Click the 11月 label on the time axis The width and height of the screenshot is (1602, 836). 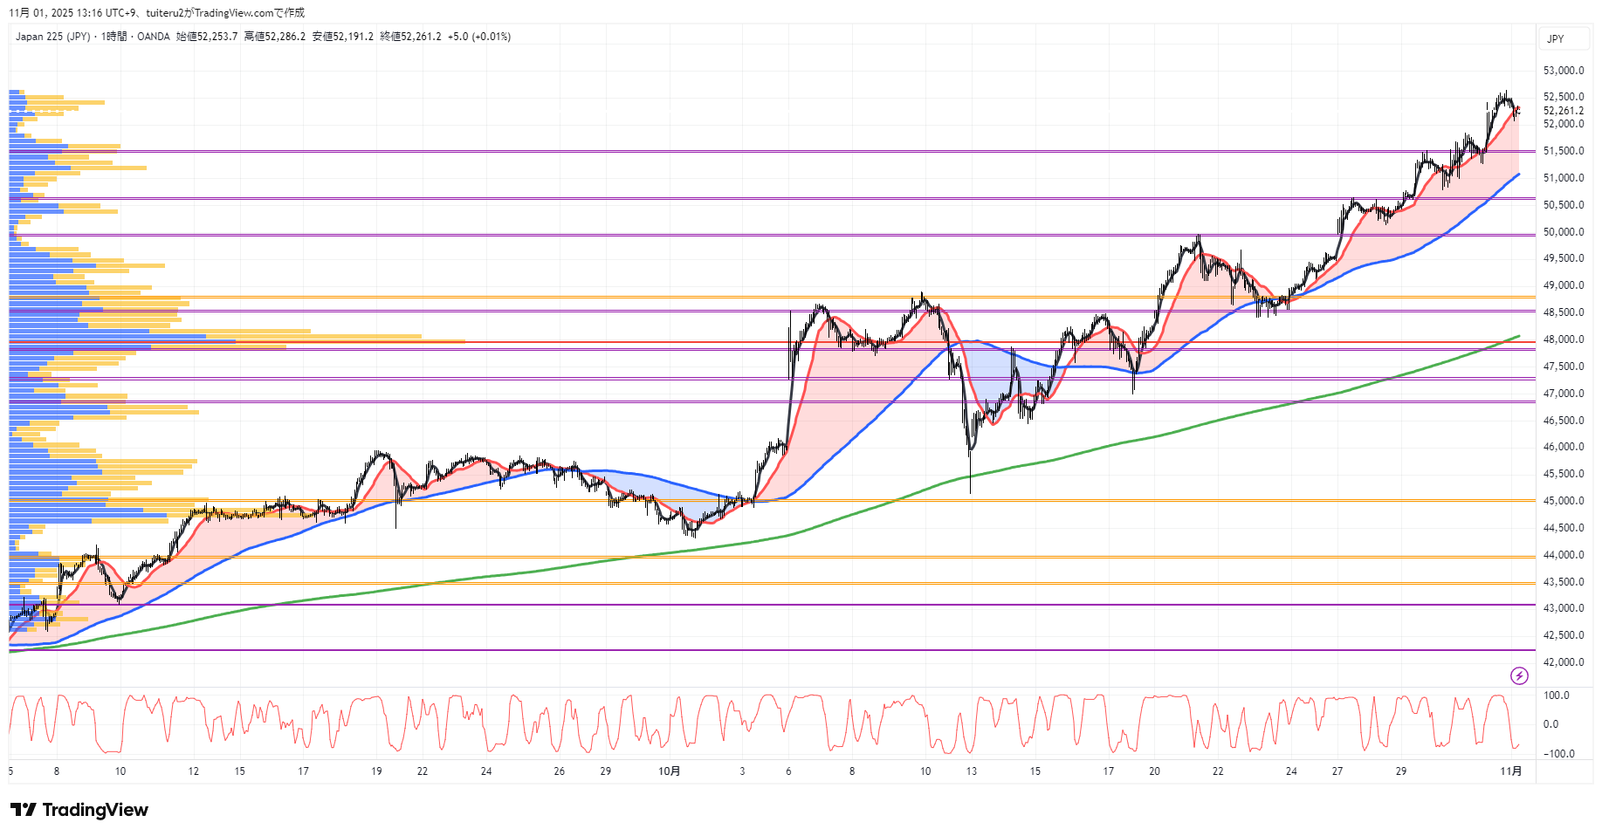tap(1511, 771)
